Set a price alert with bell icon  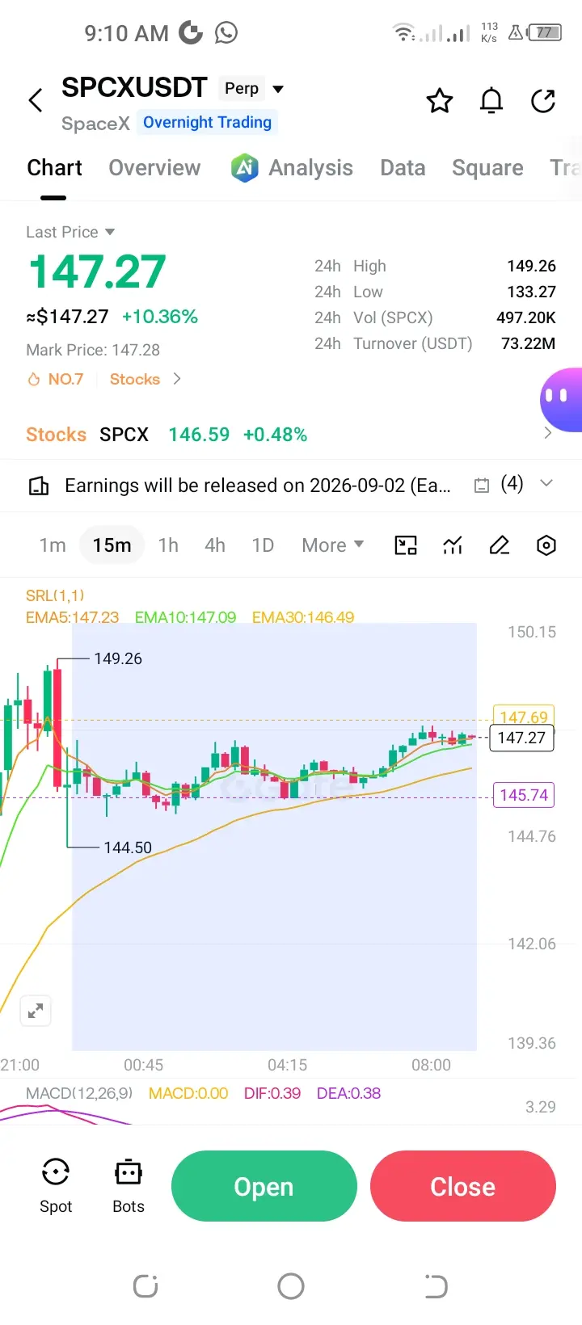[x=491, y=101]
